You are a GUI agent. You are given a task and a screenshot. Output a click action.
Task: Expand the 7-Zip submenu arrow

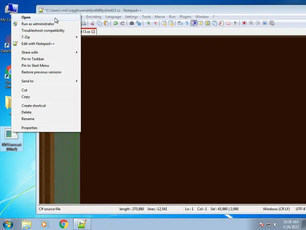[77, 37]
